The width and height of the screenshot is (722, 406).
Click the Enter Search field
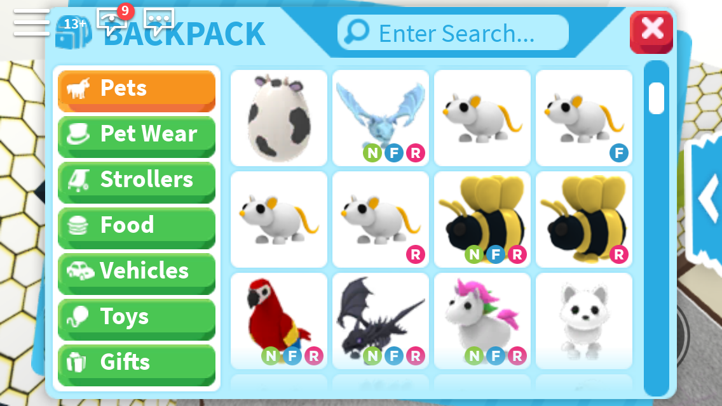453,32
